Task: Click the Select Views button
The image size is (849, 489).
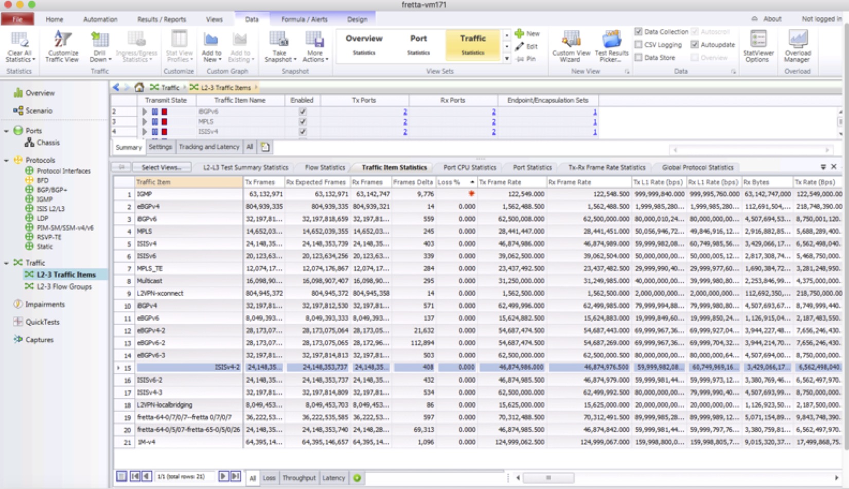Action: (161, 167)
